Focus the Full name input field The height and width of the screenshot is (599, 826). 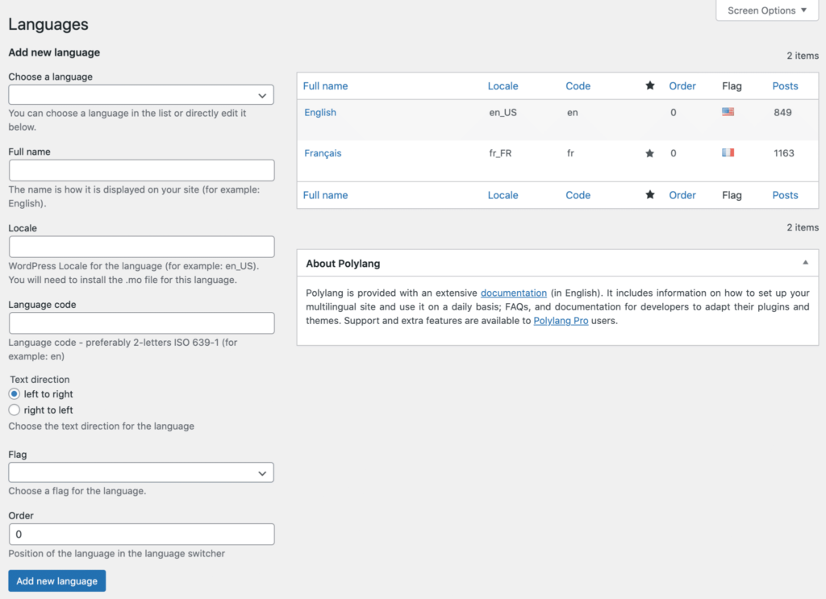pos(141,170)
